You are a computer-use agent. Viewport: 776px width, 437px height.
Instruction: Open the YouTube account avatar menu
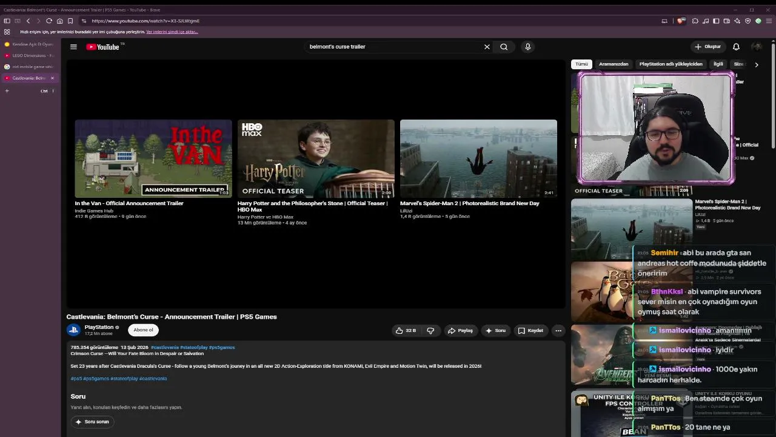[757, 47]
